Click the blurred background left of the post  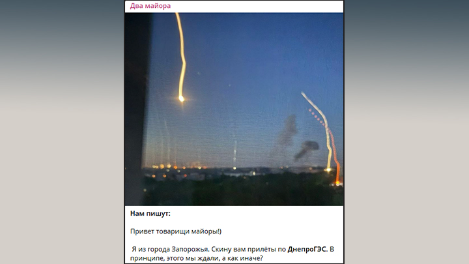63,132
